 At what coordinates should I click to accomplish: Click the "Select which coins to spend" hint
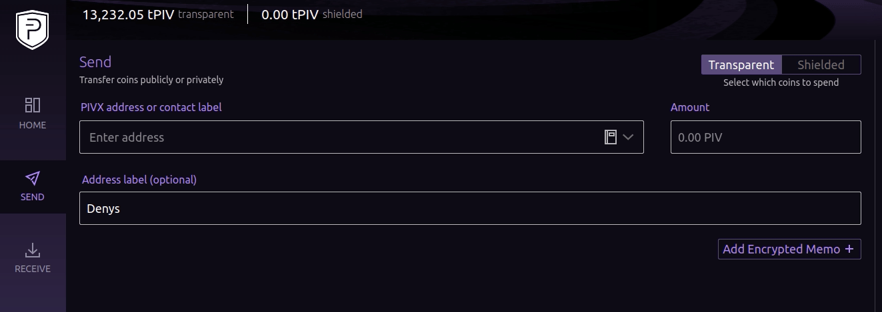pos(781,82)
